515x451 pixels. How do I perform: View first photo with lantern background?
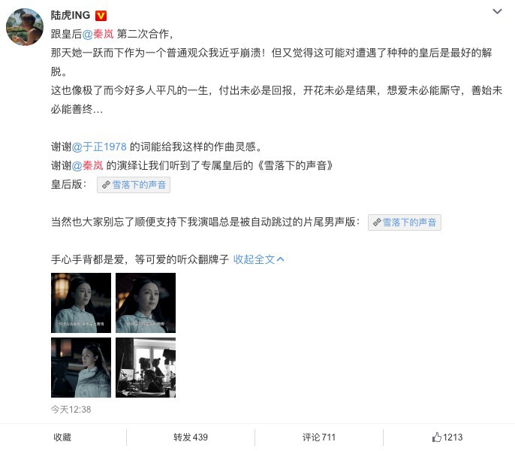pyautogui.click(x=81, y=303)
